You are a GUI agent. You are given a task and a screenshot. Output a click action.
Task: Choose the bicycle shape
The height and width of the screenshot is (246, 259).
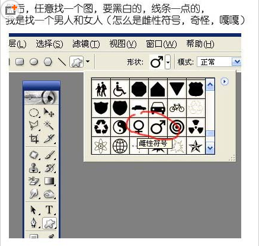[x=177, y=108]
